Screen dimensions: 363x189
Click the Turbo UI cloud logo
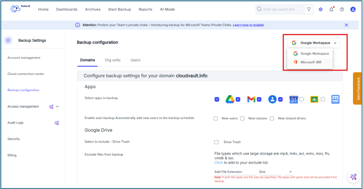click(16, 9)
